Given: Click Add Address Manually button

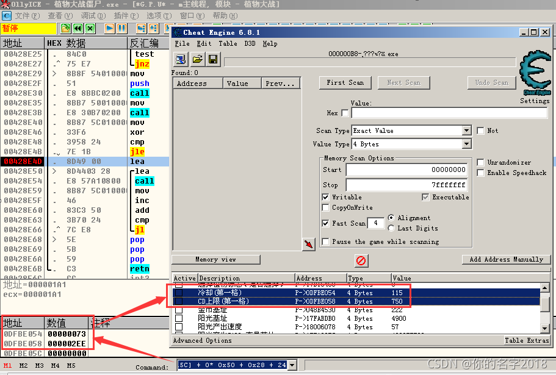Looking at the screenshot, I should point(506,260).
